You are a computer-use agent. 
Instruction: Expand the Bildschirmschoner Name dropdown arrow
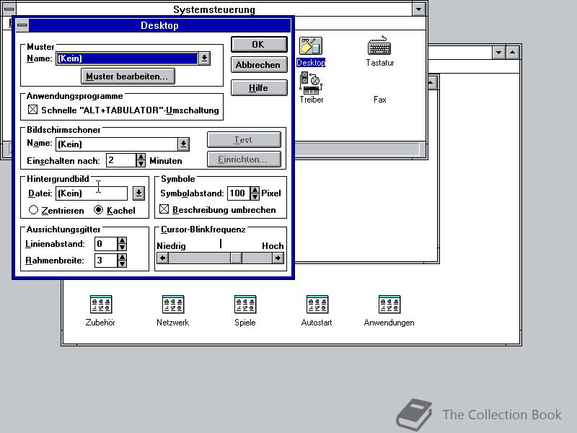tap(183, 144)
